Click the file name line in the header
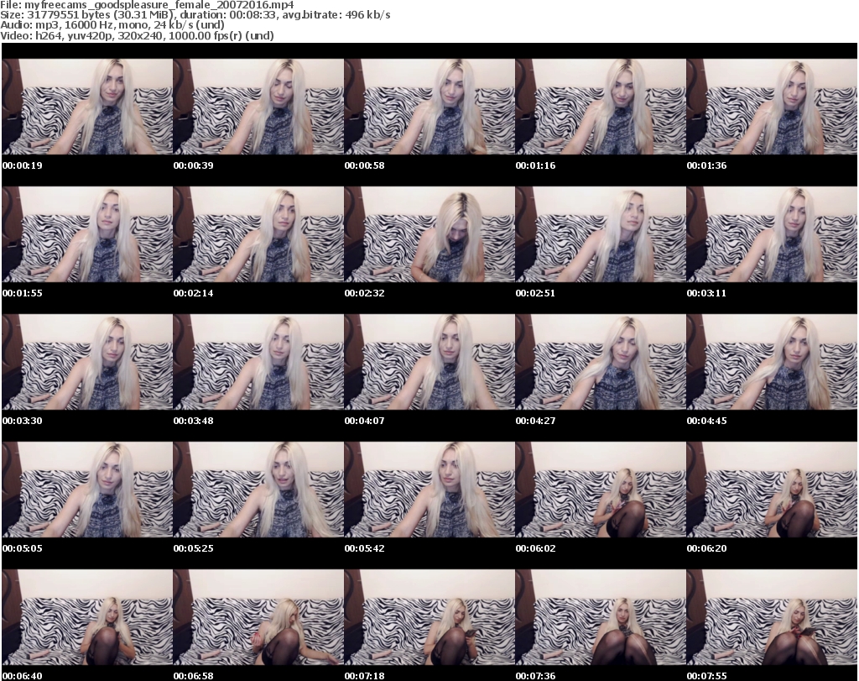Screen dimensions: 859x681 click(x=148, y=5)
